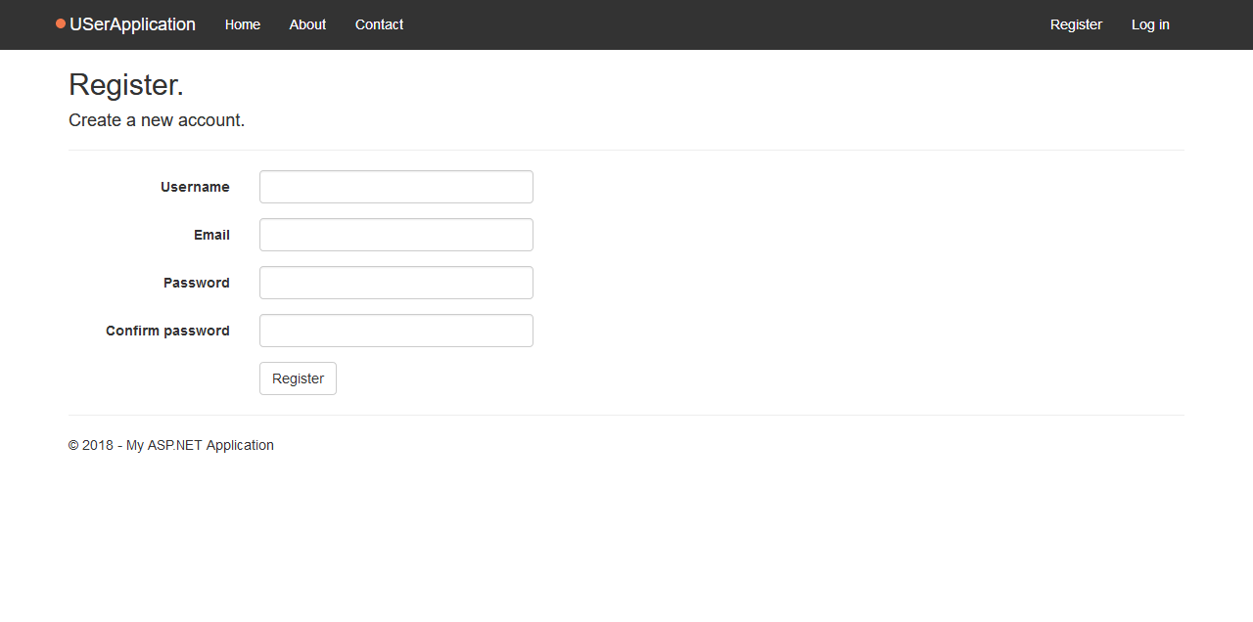Click the Confirm password field

click(x=395, y=331)
